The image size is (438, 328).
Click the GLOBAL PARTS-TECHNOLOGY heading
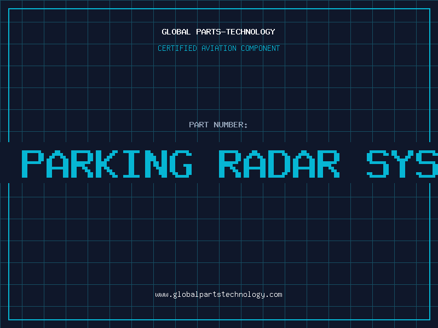coord(218,32)
